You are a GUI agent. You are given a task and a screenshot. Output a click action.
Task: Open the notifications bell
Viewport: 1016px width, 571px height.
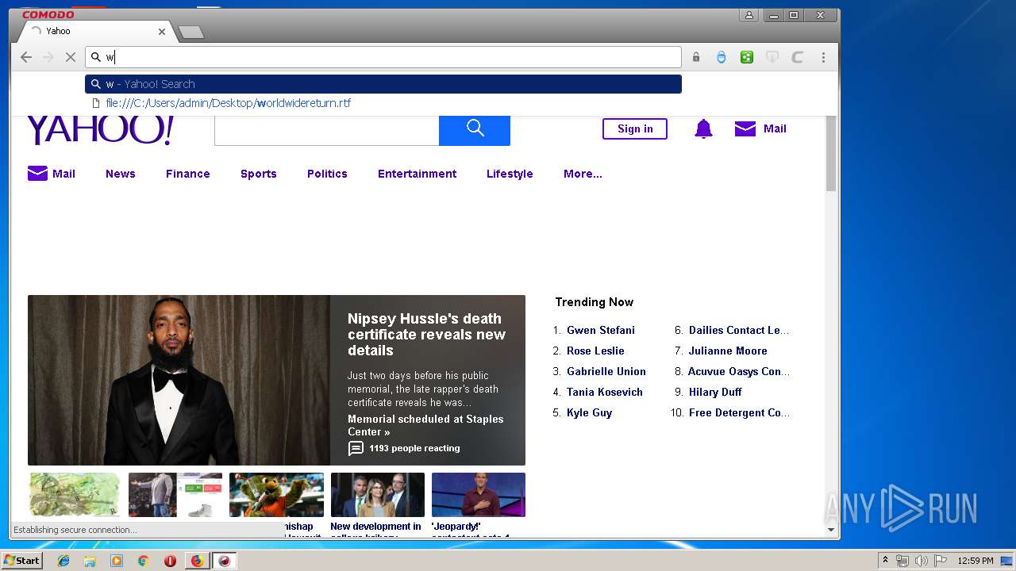(703, 128)
